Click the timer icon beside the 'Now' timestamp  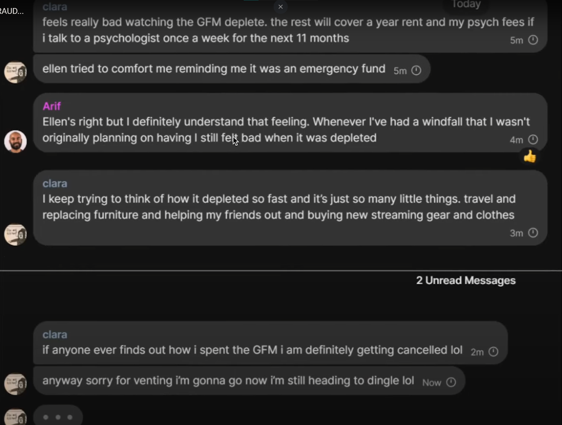pyautogui.click(x=451, y=382)
